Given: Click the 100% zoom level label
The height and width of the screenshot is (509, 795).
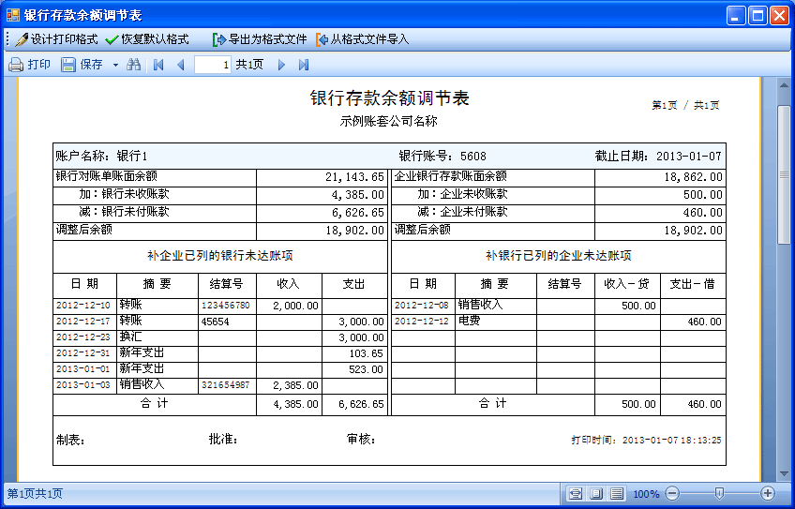Looking at the screenshot, I should (646, 493).
